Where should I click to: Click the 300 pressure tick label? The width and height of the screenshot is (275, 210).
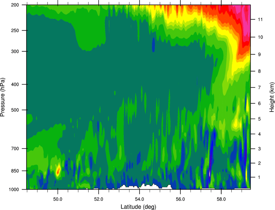pyautogui.click(x=15, y=51)
